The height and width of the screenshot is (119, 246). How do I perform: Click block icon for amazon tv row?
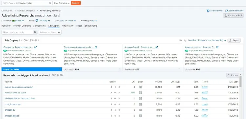coord(140,110)
